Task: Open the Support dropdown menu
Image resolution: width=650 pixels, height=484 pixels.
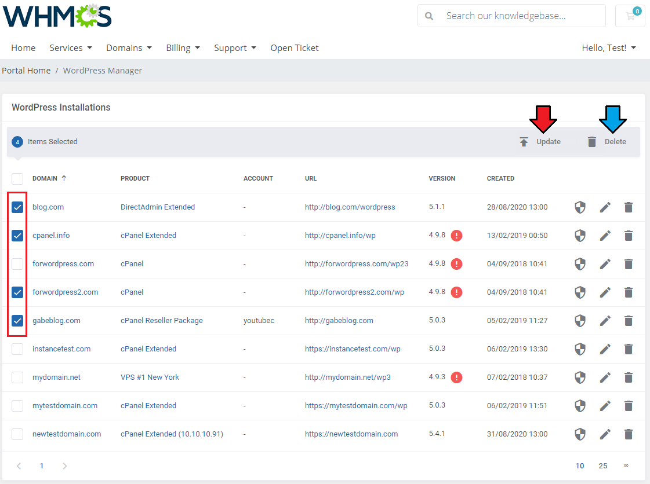Action: pos(235,48)
